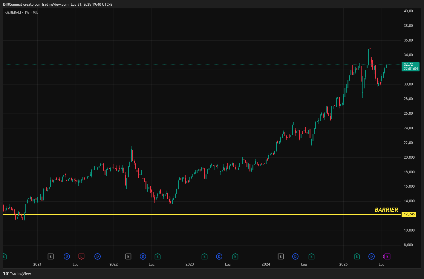Click the 28,00 price axis label
The height and width of the screenshot is (279, 424).
click(x=408, y=99)
